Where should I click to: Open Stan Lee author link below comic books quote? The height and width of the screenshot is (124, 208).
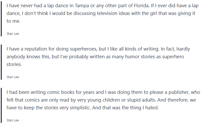[13, 120]
